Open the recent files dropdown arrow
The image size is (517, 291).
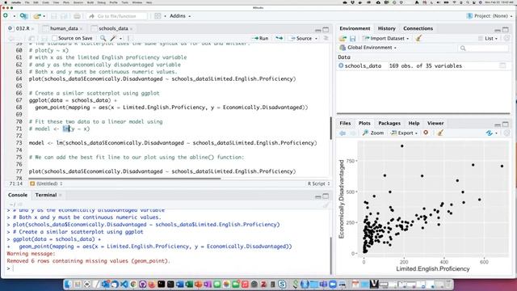44,16
